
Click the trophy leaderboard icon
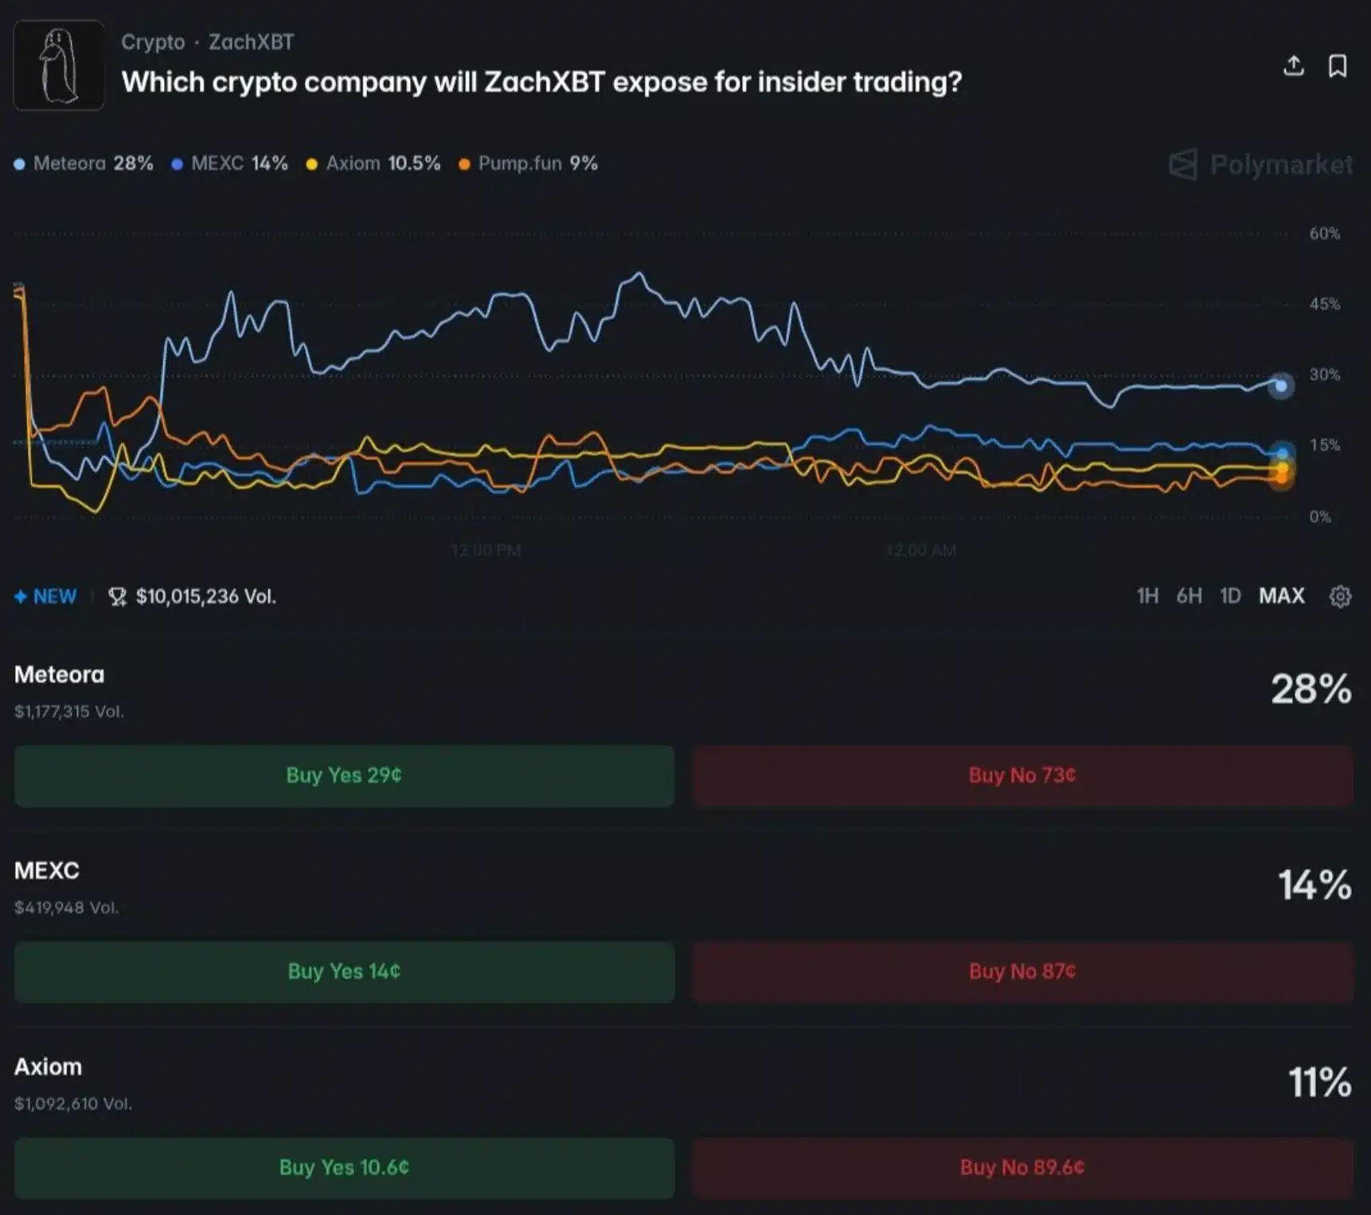pyautogui.click(x=116, y=596)
